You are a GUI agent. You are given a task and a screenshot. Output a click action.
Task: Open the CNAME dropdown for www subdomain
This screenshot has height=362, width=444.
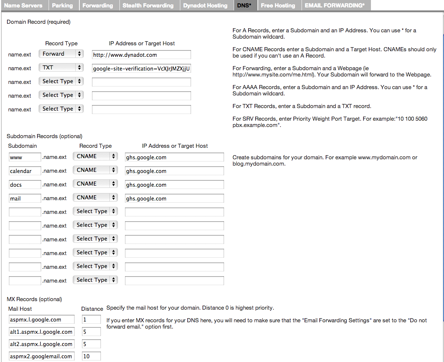[x=95, y=156]
